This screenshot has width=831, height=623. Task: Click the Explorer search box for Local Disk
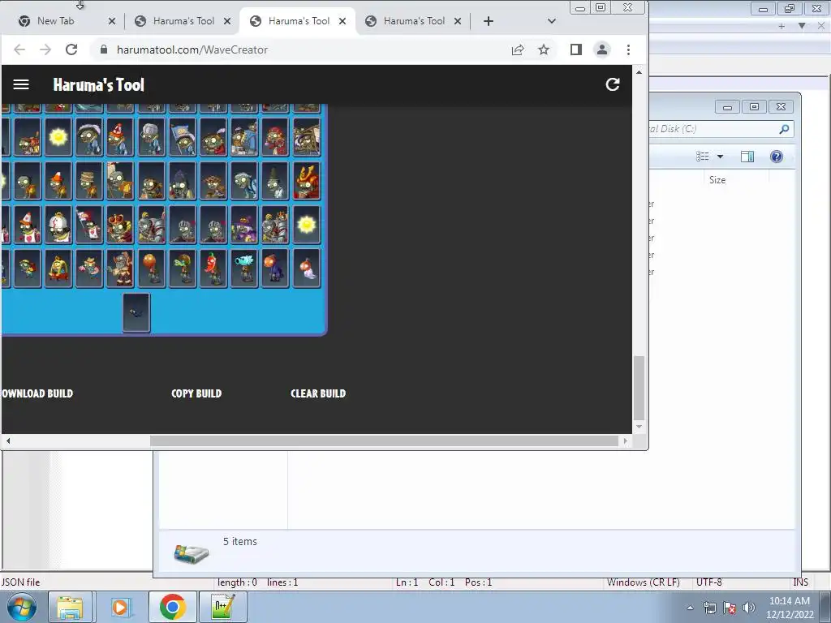pos(721,129)
